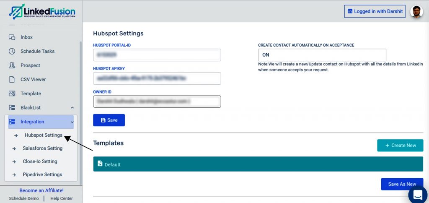Click the Integration list icon

12,122
